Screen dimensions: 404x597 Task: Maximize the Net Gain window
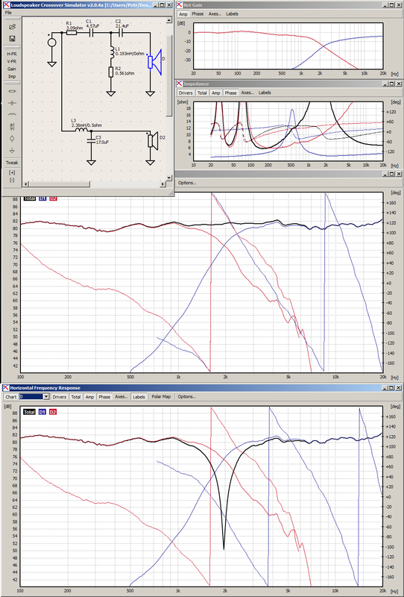[x=392, y=5]
